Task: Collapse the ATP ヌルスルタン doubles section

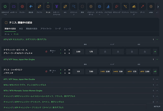Action: point(157,40)
